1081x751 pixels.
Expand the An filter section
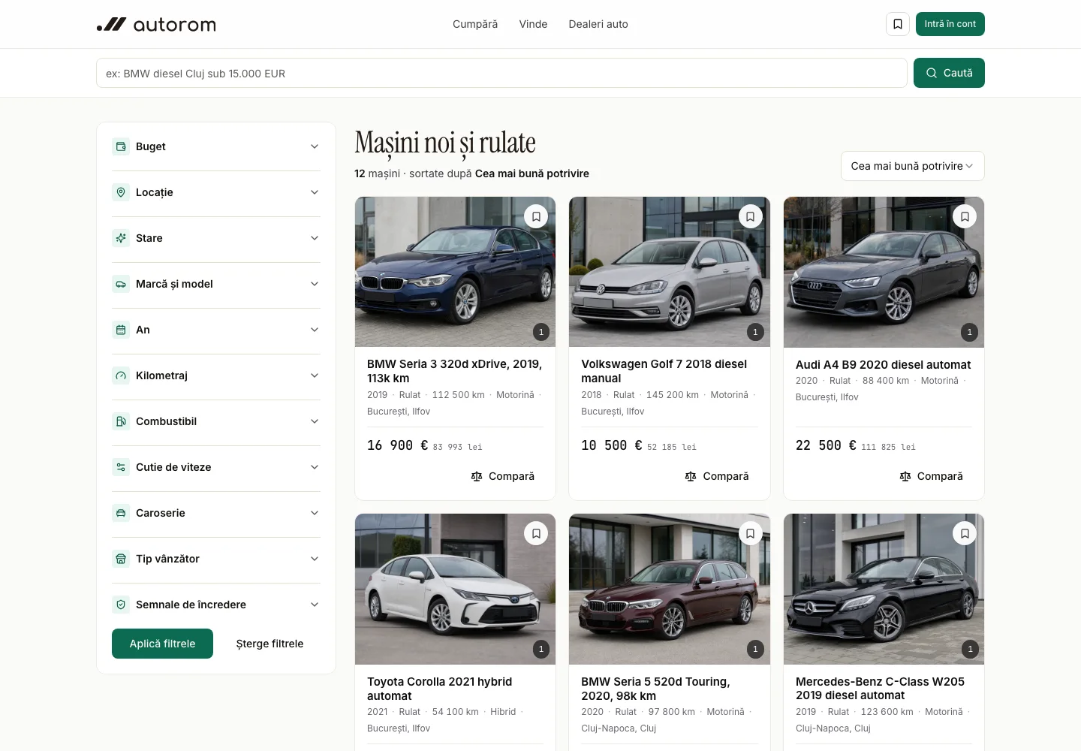coord(216,330)
